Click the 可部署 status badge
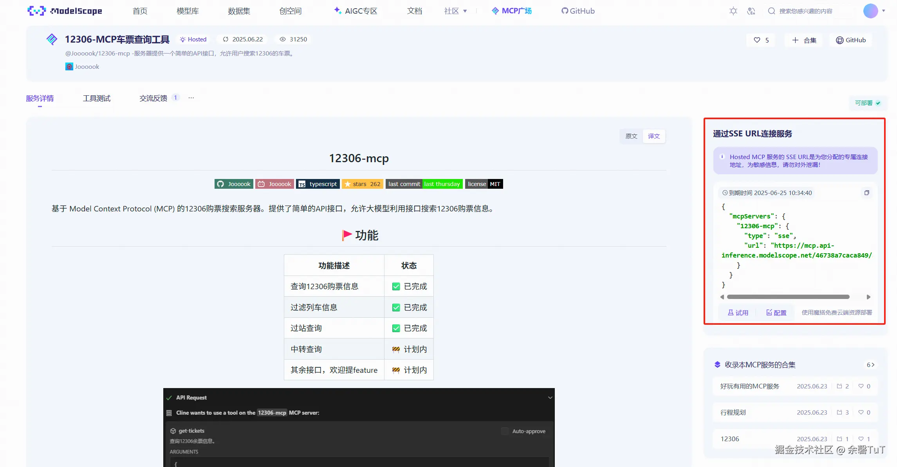 tap(868, 103)
